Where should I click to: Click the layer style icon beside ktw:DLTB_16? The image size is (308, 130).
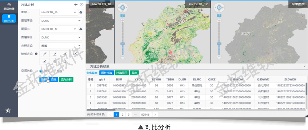pos(81,13)
